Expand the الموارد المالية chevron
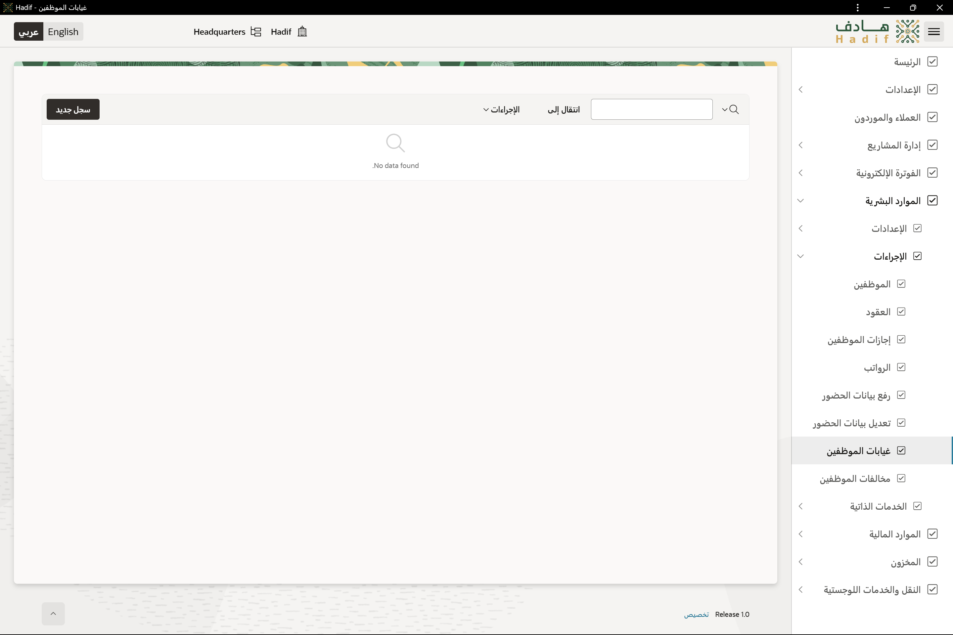The width and height of the screenshot is (953, 635). coord(801,534)
